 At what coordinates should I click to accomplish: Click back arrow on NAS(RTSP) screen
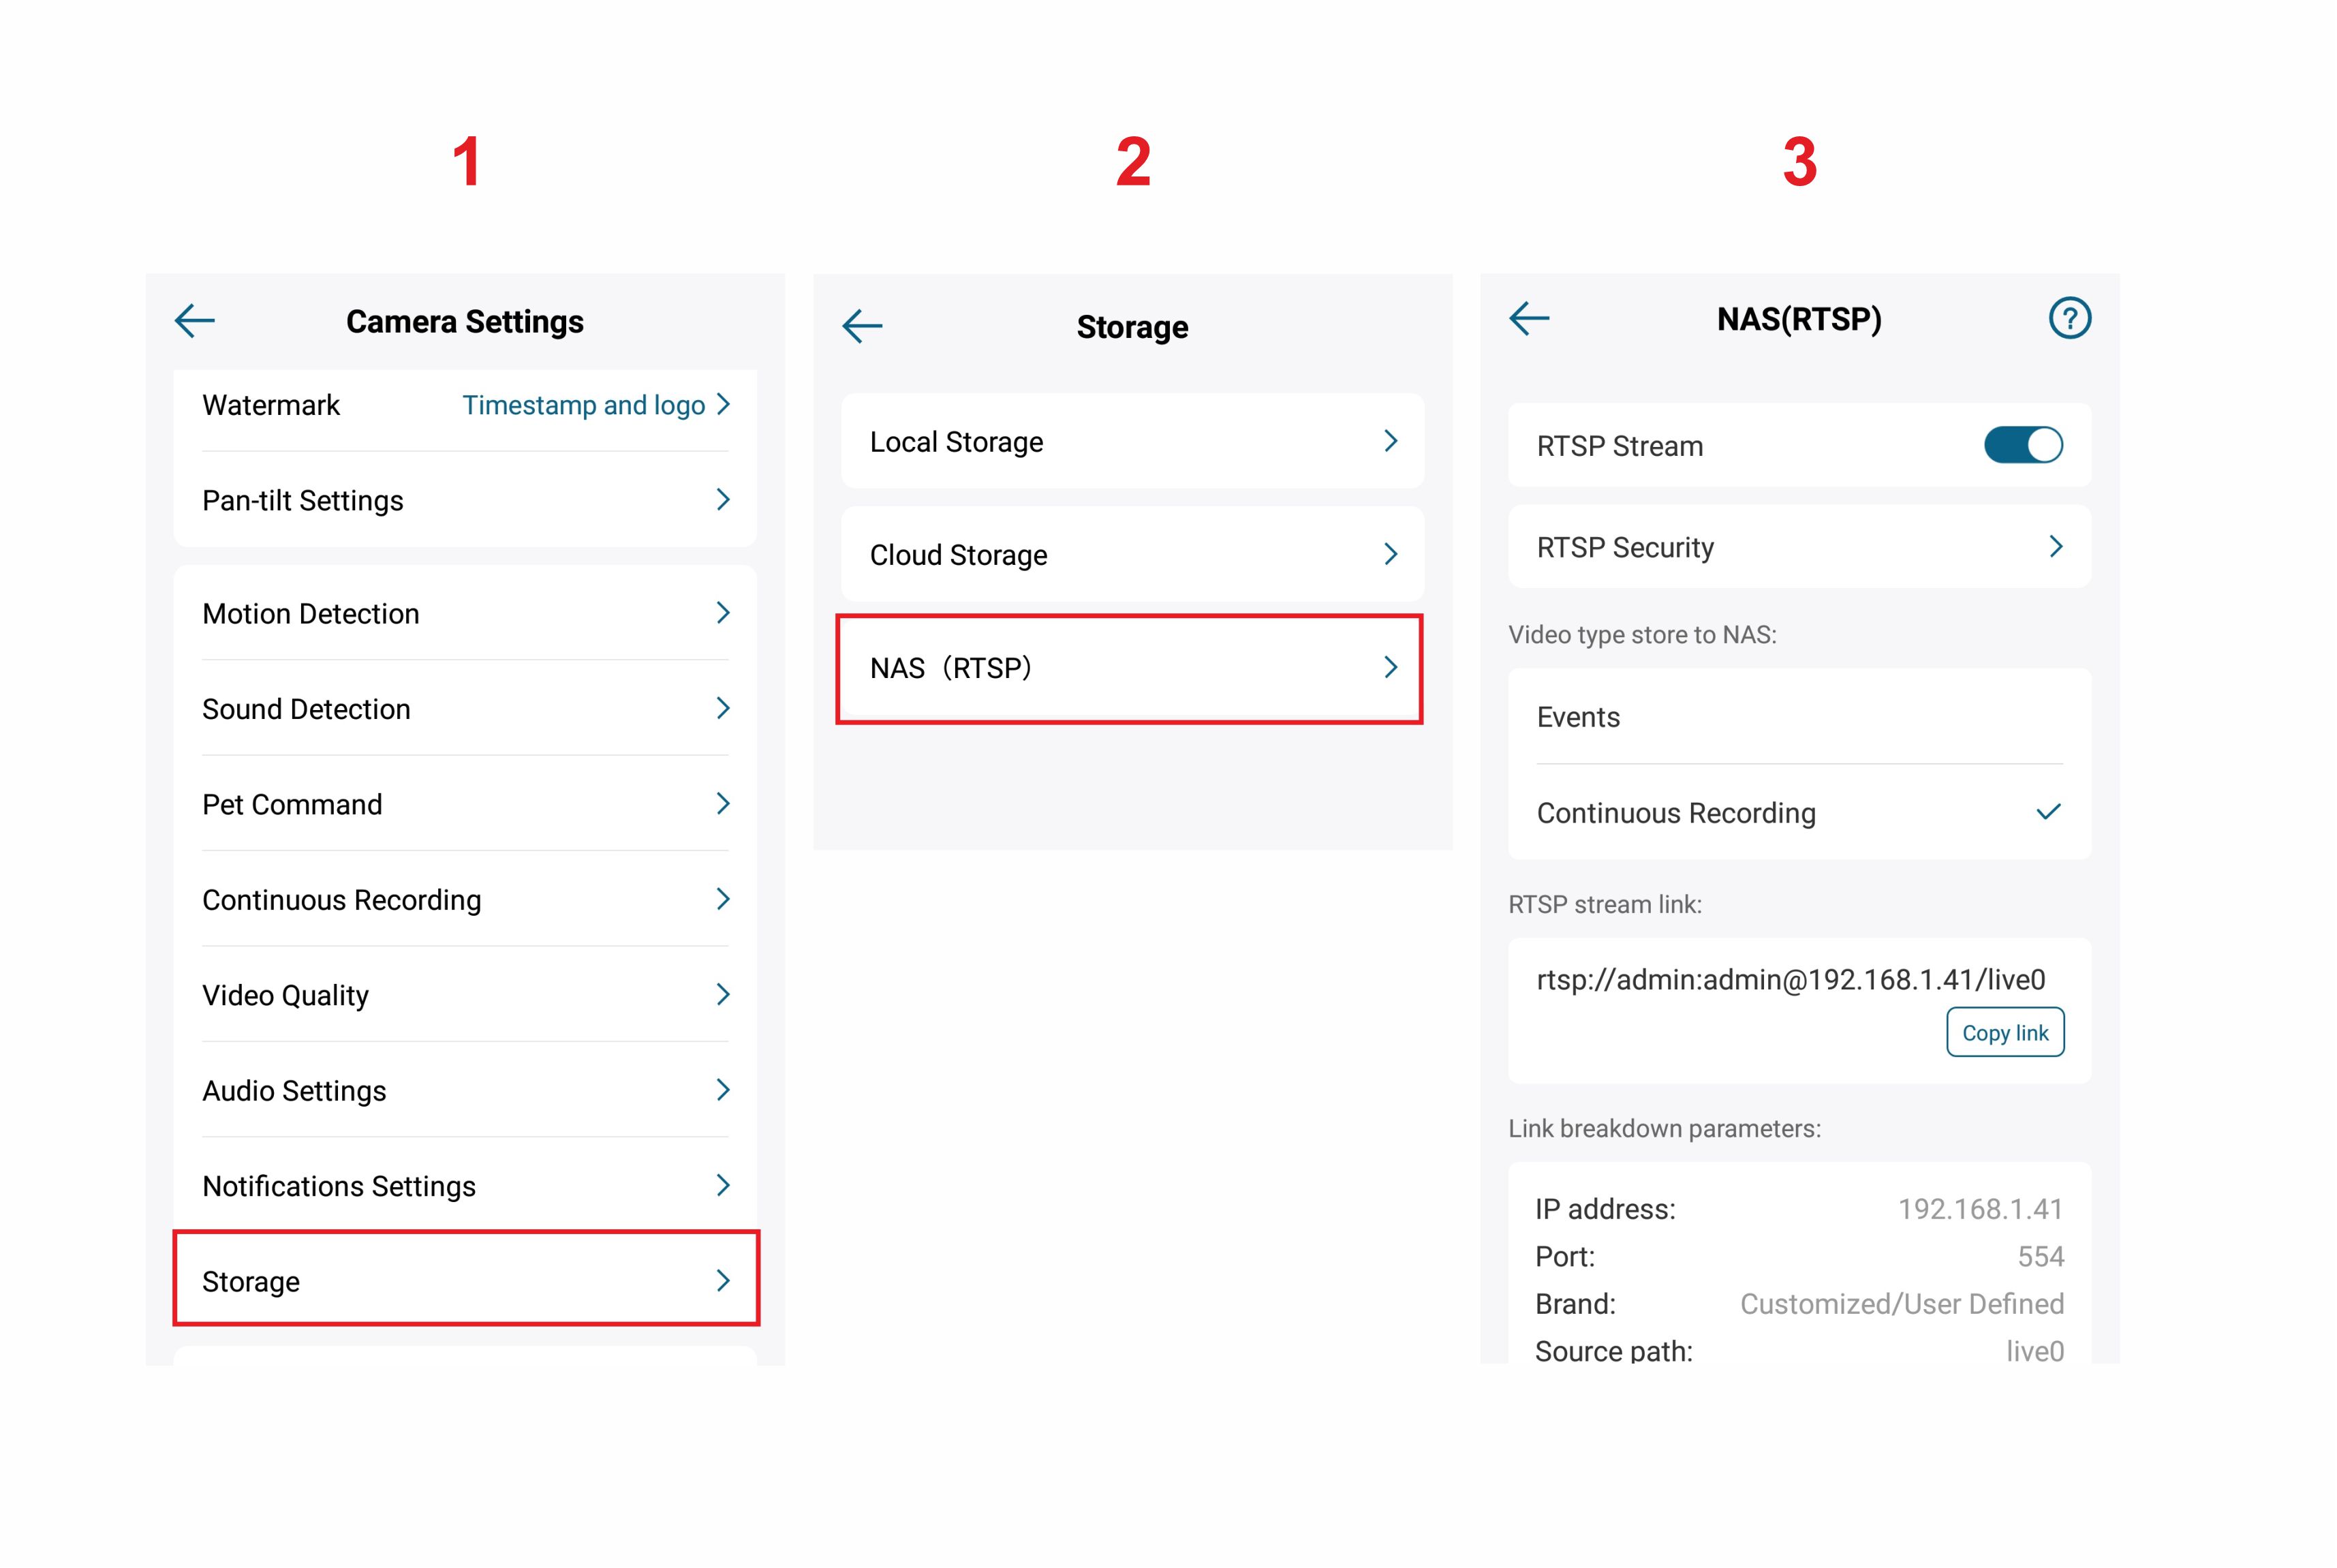pos(1528,319)
